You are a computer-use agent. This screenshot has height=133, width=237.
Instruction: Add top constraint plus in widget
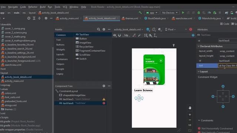coord(223,86)
